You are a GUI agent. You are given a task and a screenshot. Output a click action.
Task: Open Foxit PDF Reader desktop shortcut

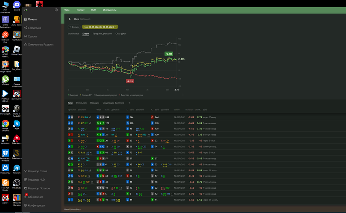(5, 185)
